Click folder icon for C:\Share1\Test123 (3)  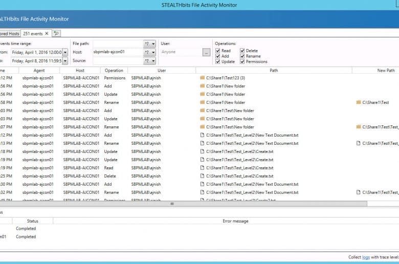click(202, 78)
